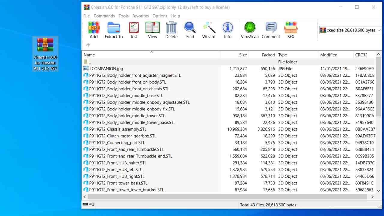The image size is (384, 216).
Task: Sort by Packed column header
Action: click(262, 55)
